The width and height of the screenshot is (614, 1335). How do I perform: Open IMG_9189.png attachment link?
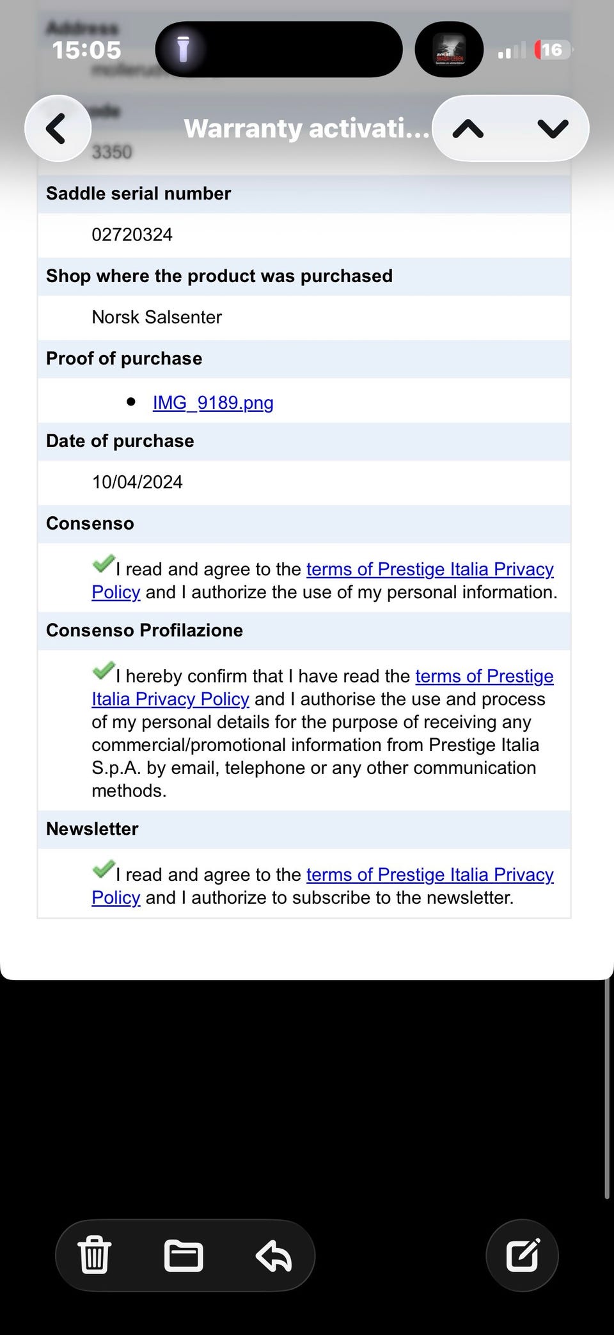213,402
